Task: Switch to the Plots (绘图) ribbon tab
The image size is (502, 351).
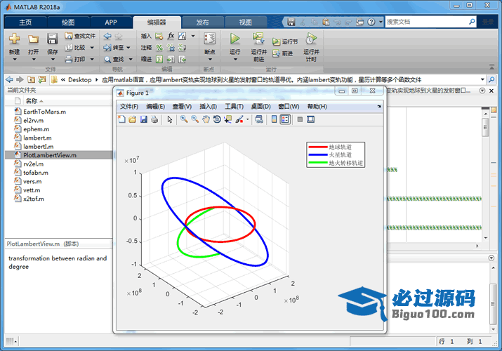Action: tap(67, 22)
